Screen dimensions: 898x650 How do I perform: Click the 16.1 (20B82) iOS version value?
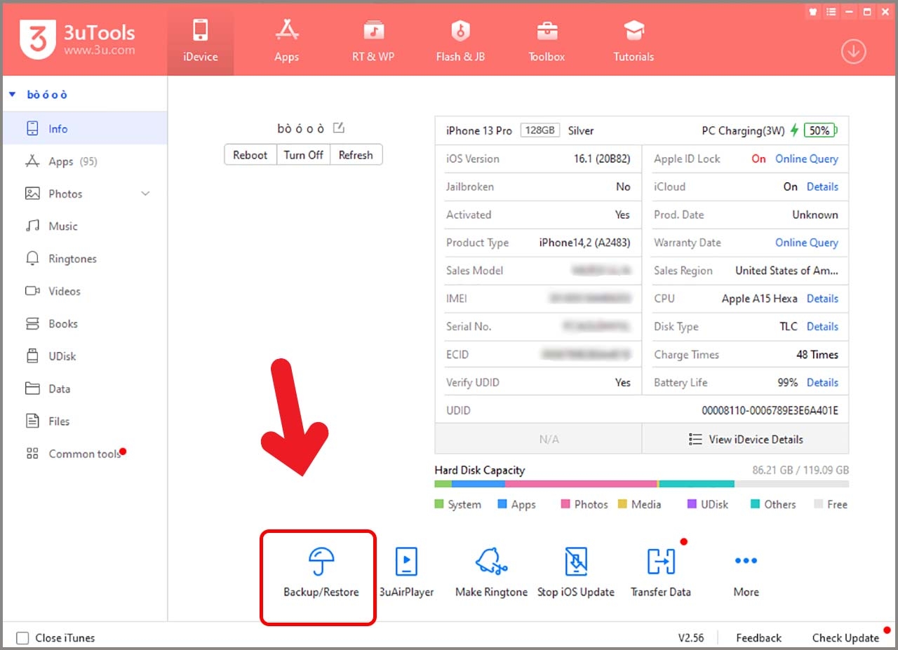click(602, 158)
